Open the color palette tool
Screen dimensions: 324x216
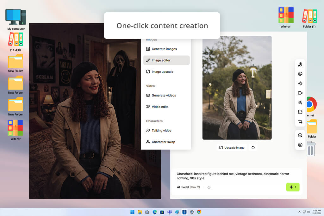coord(300,74)
